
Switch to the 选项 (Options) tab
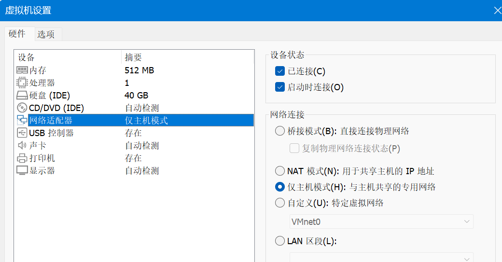(x=46, y=34)
